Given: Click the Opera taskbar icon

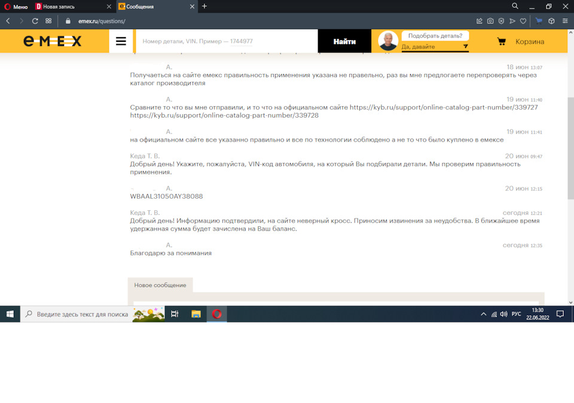Looking at the screenshot, I should click(x=216, y=314).
